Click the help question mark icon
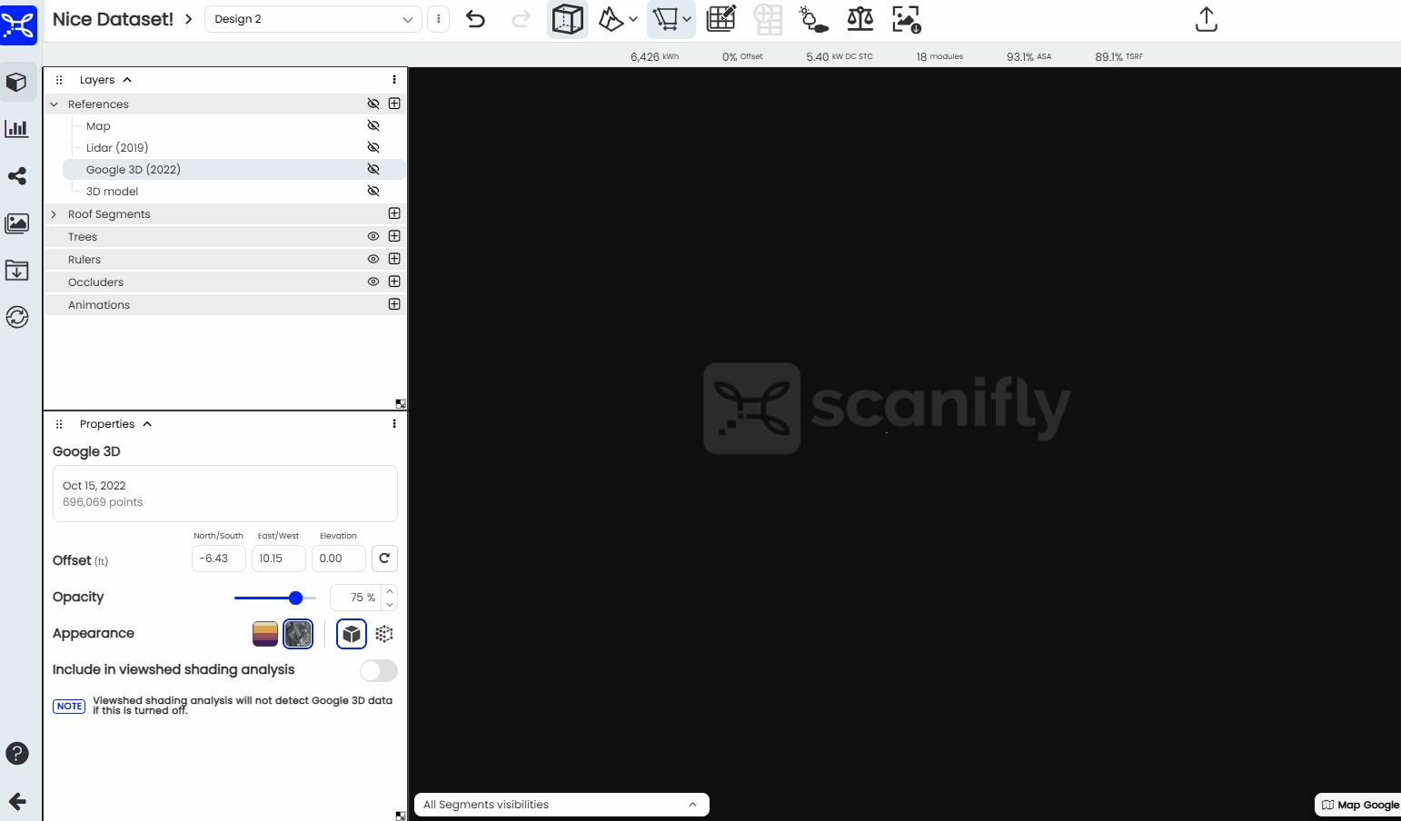The width and height of the screenshot is (1401, 821). [17, 754]
